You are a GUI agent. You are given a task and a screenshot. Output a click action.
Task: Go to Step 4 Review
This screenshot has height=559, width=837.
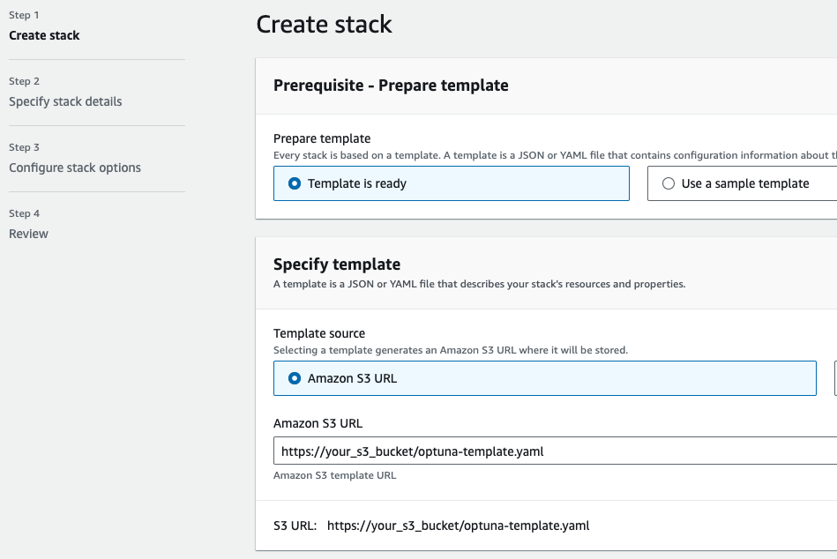click(x=29, y=235)
